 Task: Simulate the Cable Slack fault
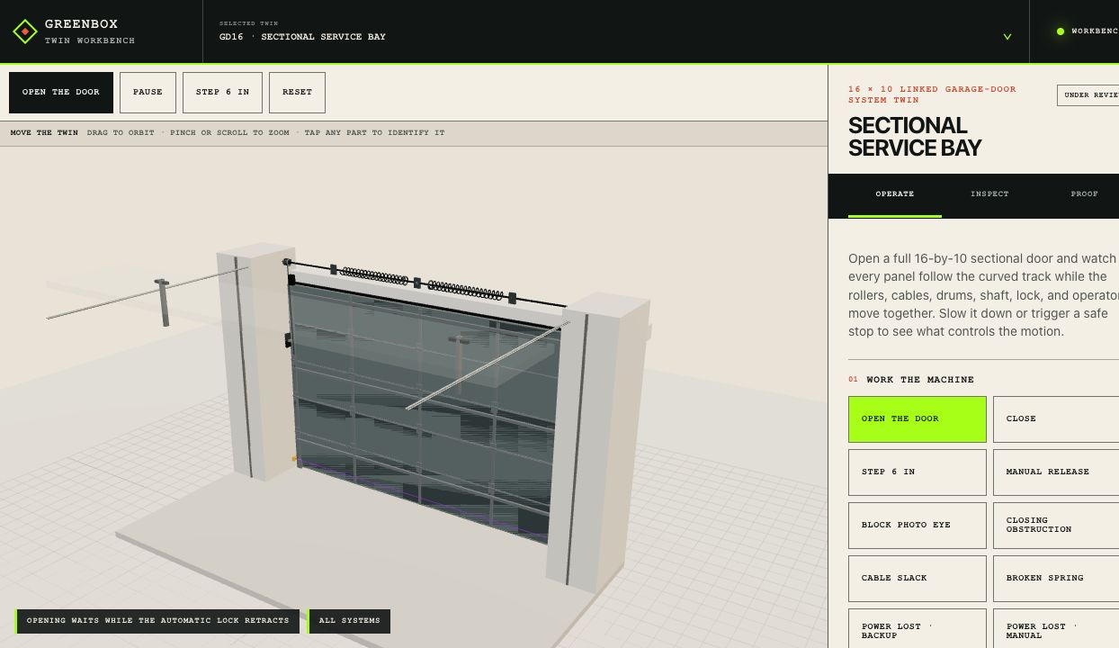[x=918, y=579]
